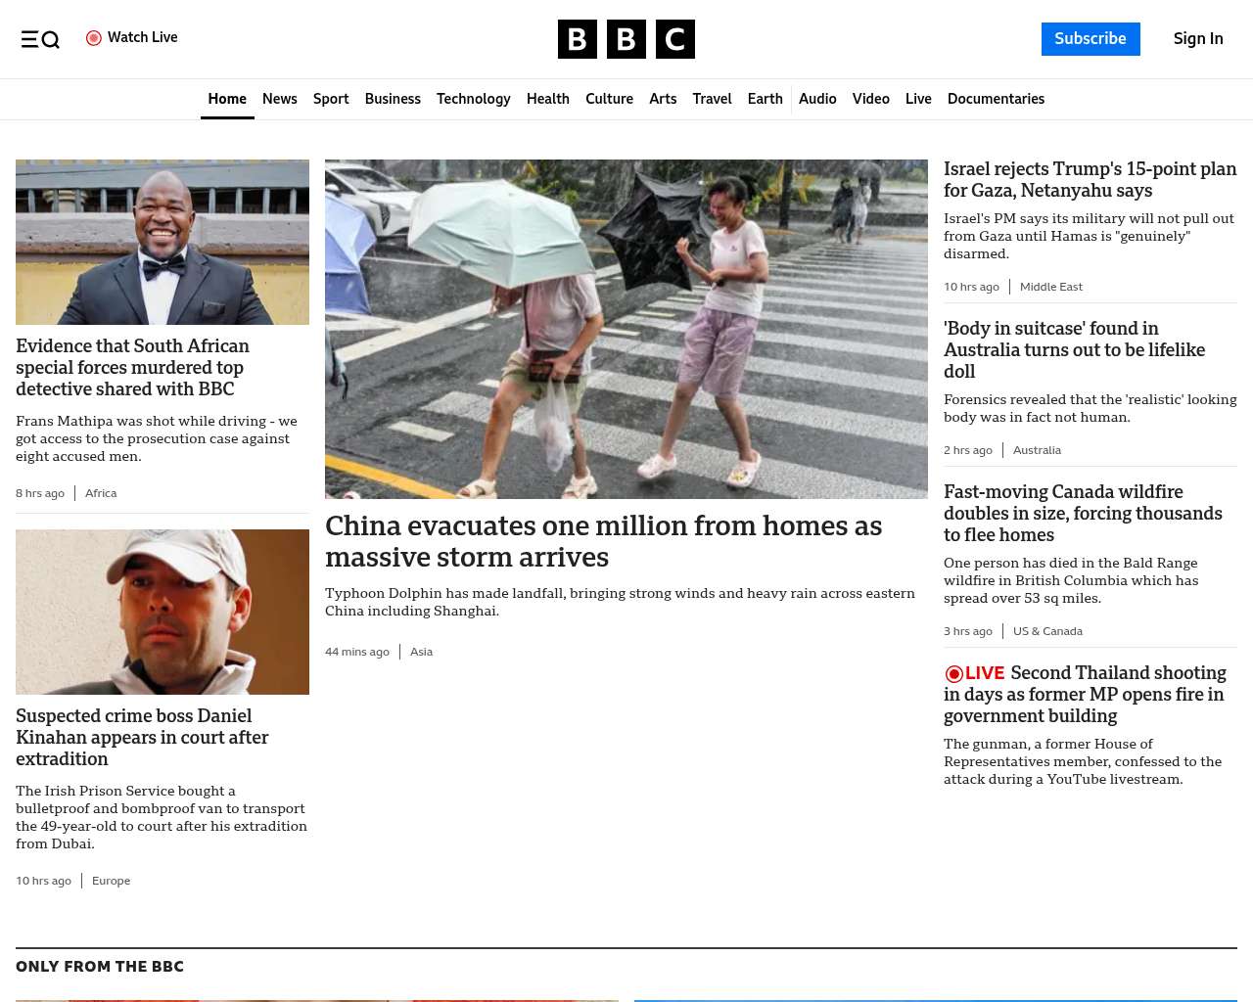
Task: Open the Documentaries section
Action: point(996,99)
